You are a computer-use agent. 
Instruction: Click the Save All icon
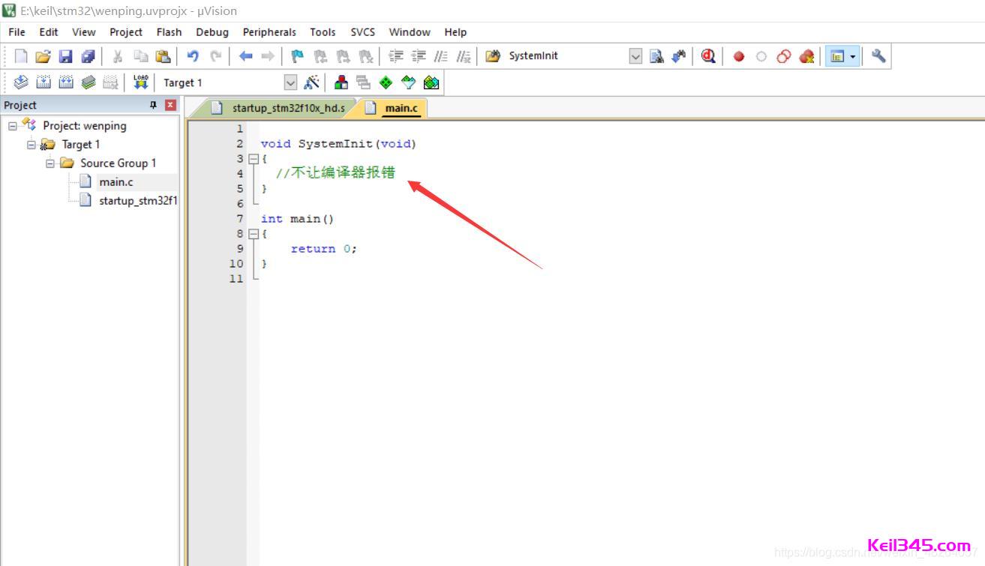coord(89,56)
